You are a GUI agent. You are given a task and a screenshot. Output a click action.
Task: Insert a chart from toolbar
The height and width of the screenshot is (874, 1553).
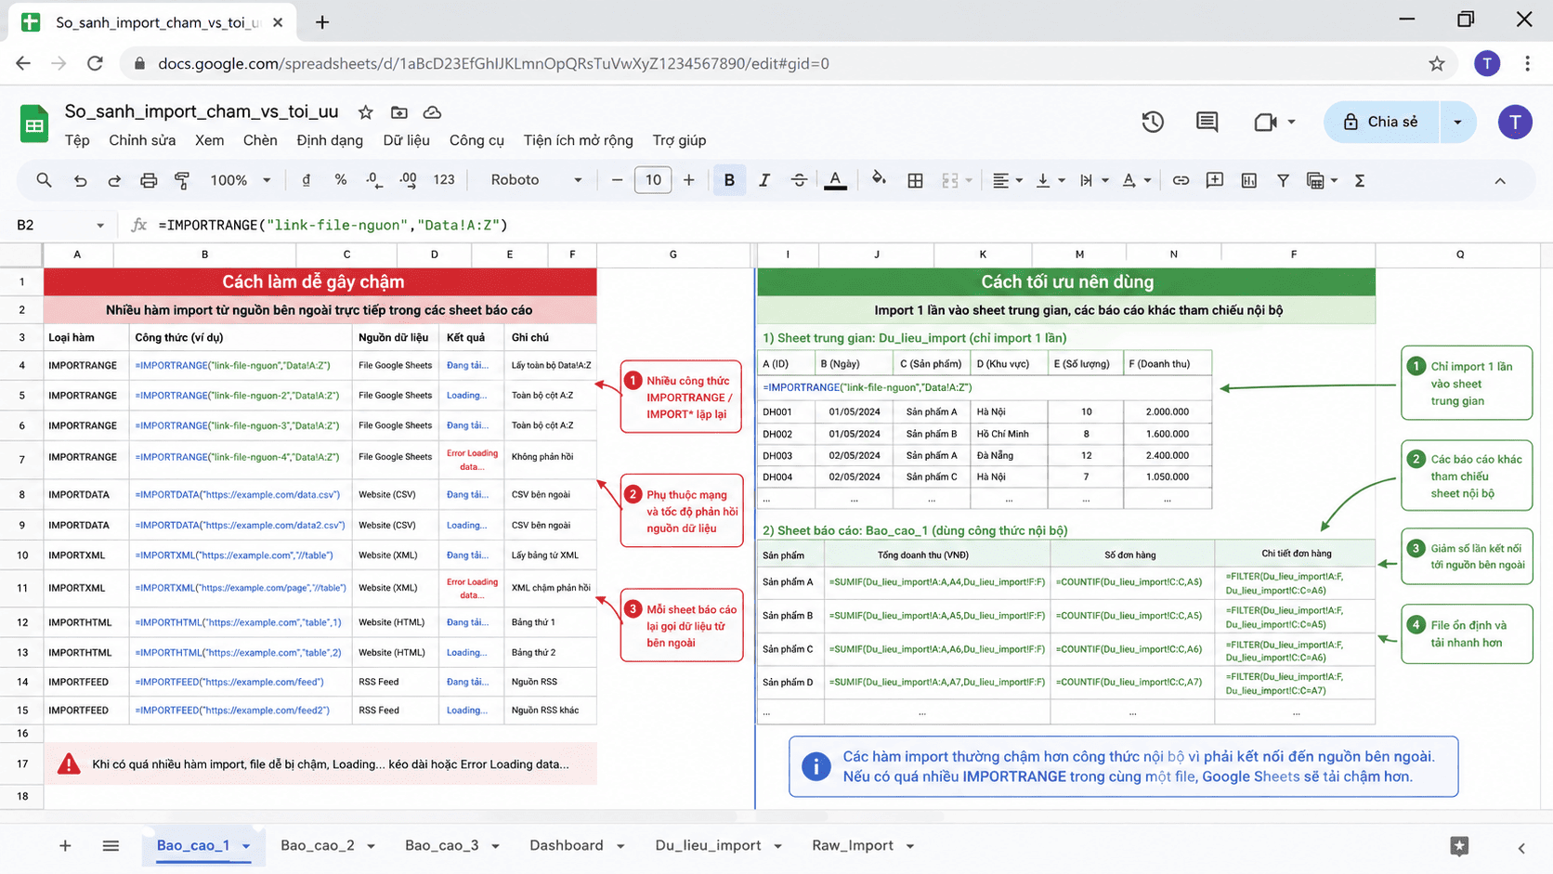coord(1248,180)
